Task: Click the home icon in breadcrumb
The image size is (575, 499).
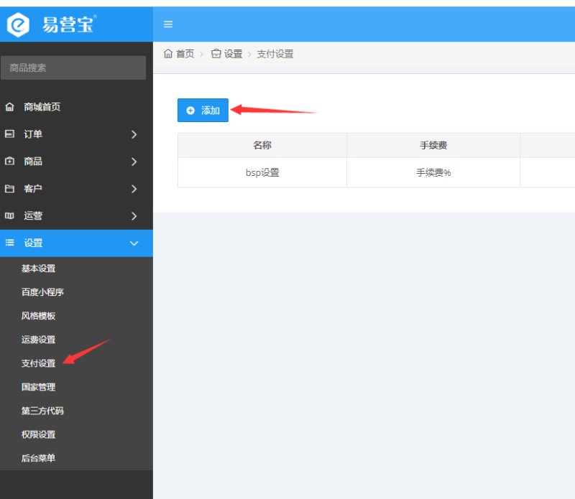Action: [168, 54]
